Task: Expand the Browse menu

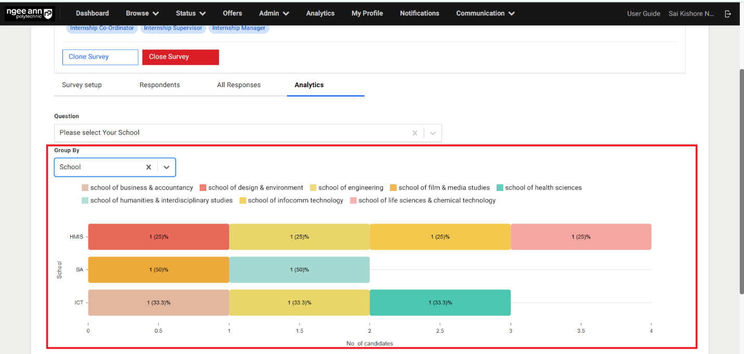Action: [142, 13]
